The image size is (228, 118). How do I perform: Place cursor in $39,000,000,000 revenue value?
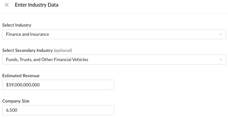23,85
